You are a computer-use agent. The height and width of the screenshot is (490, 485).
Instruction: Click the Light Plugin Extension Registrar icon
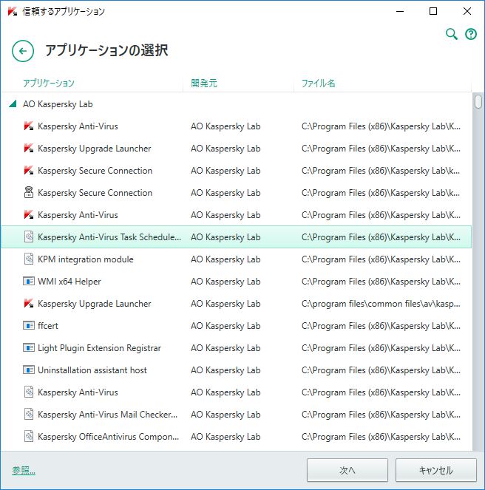(29, 348)
